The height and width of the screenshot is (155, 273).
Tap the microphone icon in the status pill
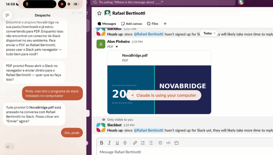27,4
